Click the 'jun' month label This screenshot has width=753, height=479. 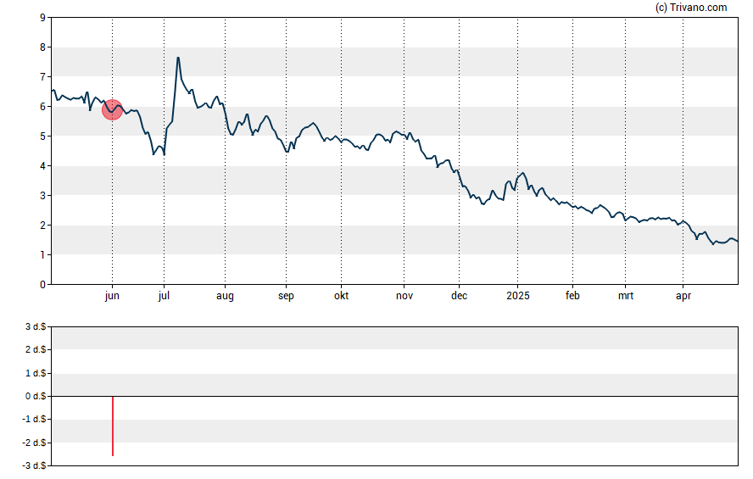coord(112,296)
